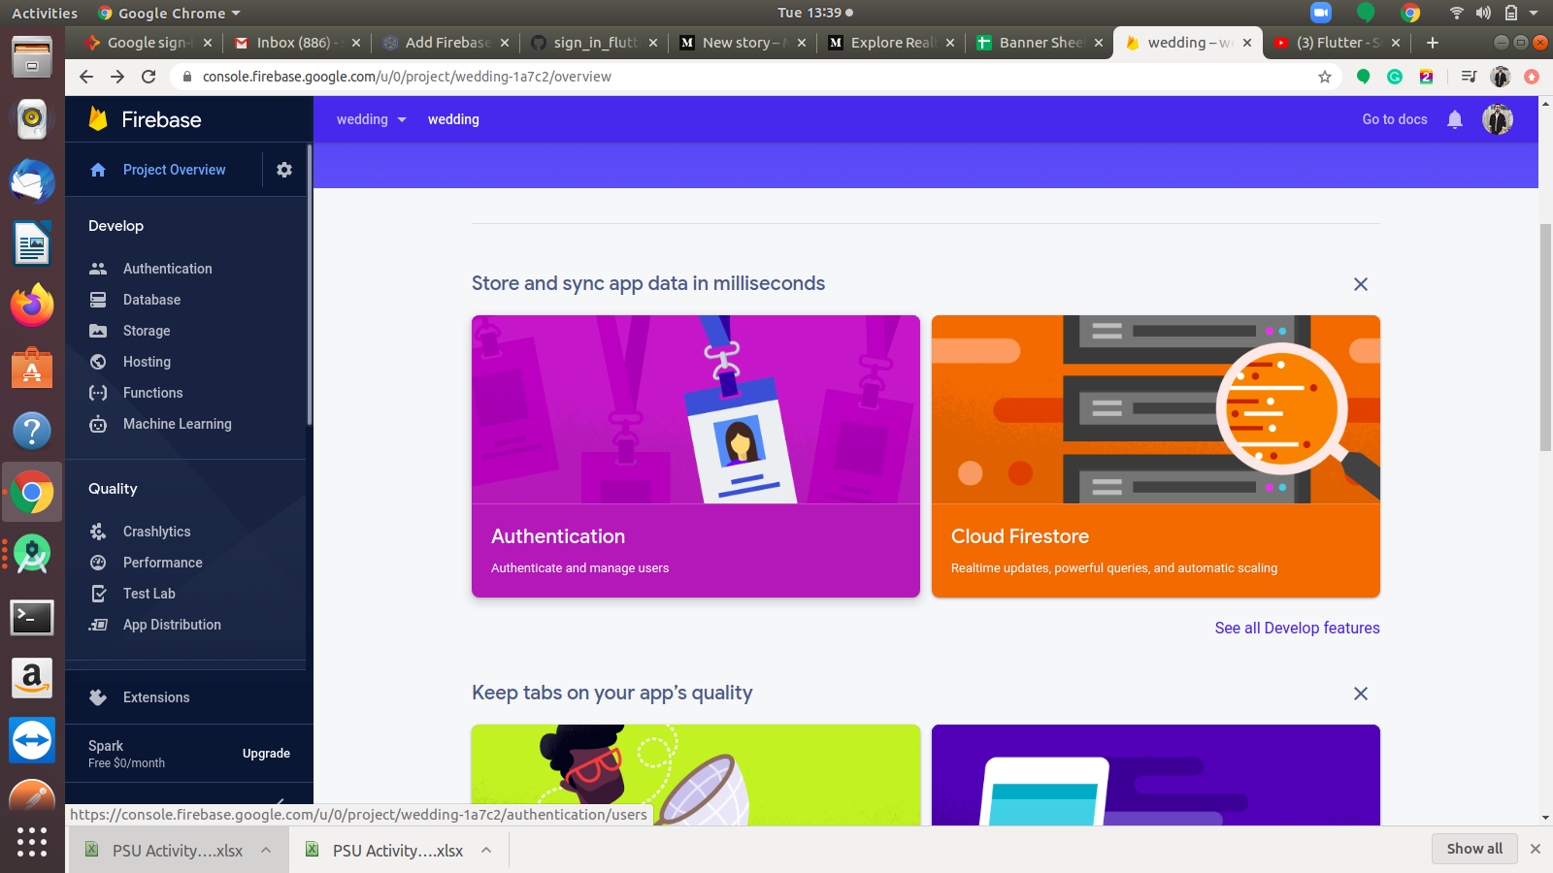This screenshot has width=1553, height=873.
Task: Open the media controls toolbar icon
Action: pyautogui.click(x=1470, y=77)
